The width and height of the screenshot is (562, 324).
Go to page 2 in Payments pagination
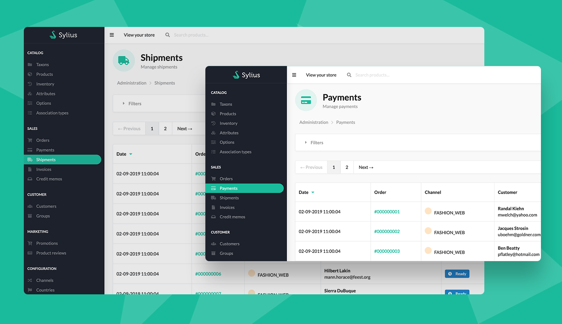click(347, 167)
